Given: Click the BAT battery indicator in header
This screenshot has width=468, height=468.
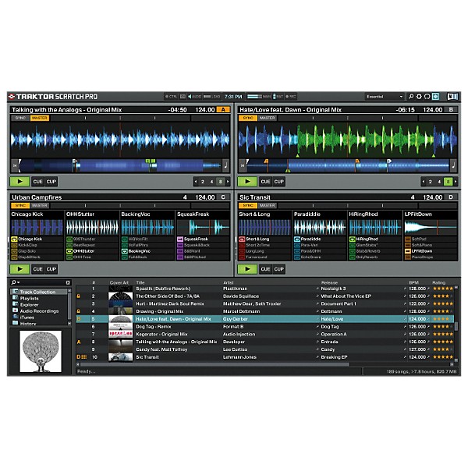Looking at the screenshot, I should tap(278, 97).
